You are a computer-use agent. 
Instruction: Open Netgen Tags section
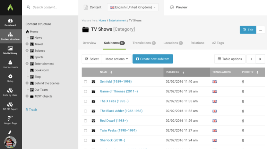click(10, 120)
